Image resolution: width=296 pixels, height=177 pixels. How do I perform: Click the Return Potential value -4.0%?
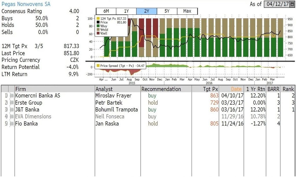[73, 67]
